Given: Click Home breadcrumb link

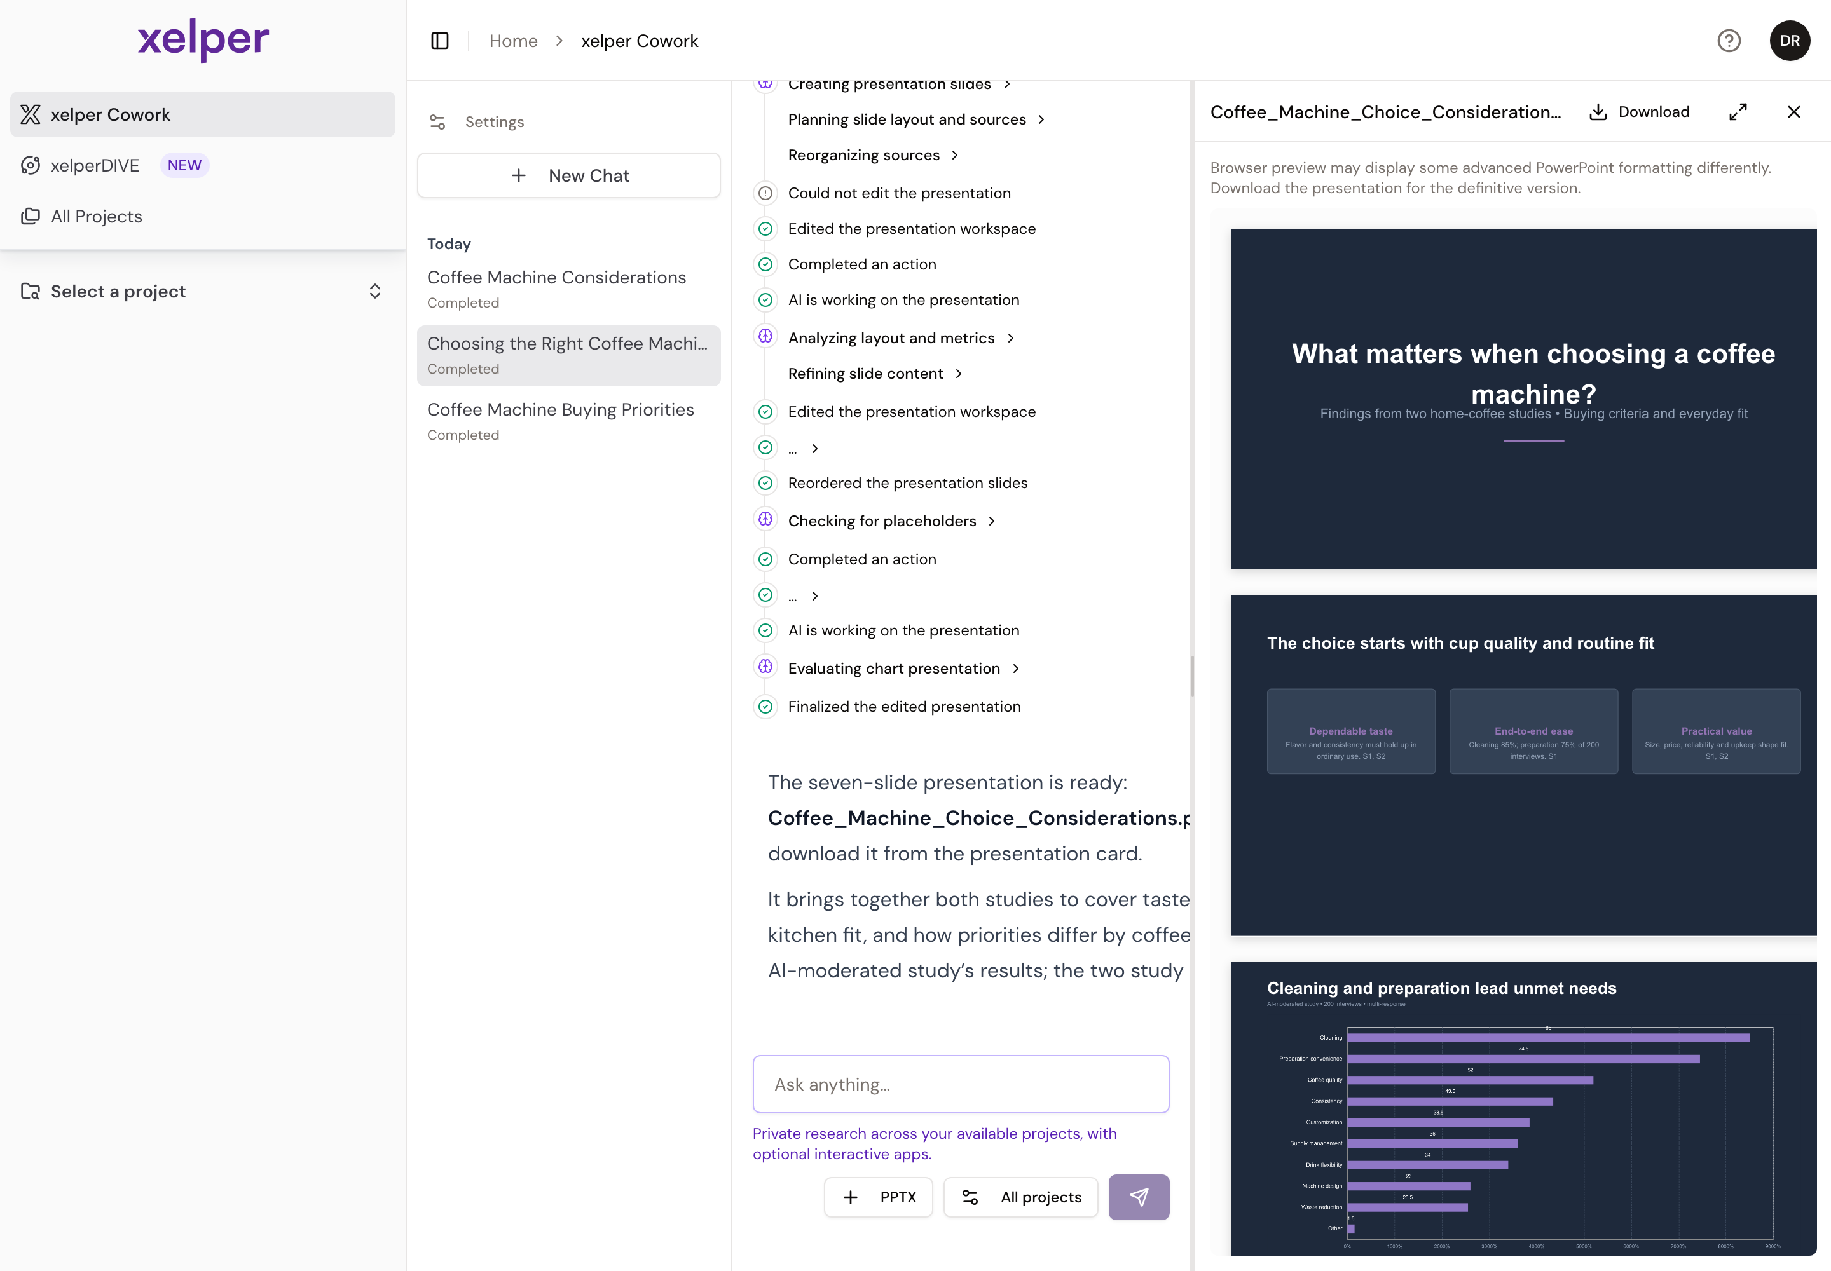Looking at the screenshot, I should point(513,41).
